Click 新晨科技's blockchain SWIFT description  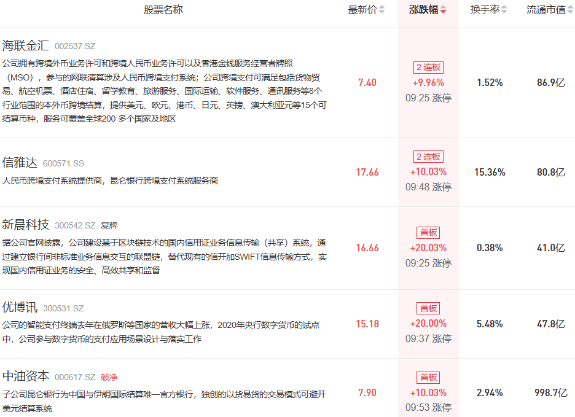click(x=164, y=256)
